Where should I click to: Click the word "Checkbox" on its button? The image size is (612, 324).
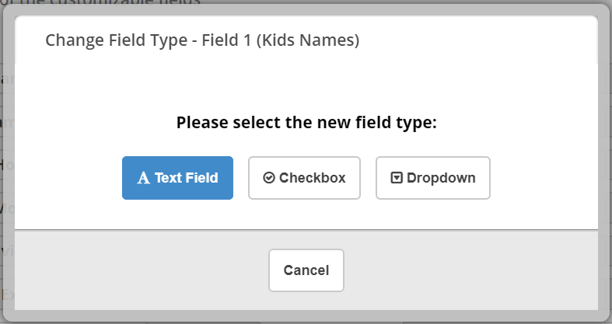[313, 178]
